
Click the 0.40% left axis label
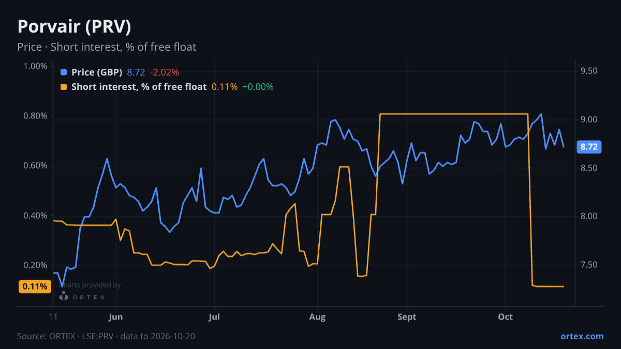tap(36, 216)
